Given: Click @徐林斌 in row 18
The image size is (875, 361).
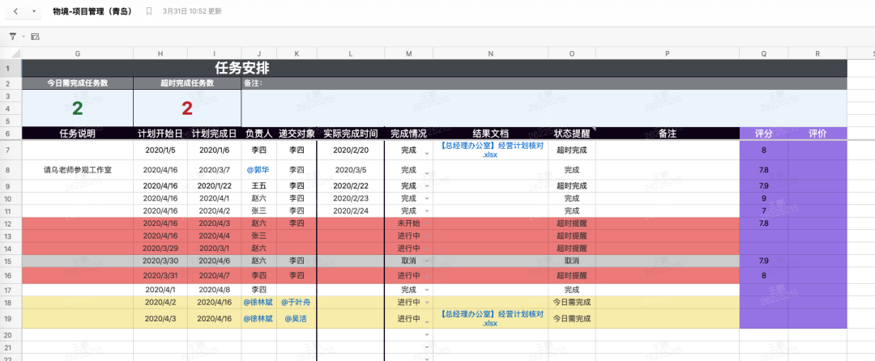Looking at the screenshot, I should point(258,303).
